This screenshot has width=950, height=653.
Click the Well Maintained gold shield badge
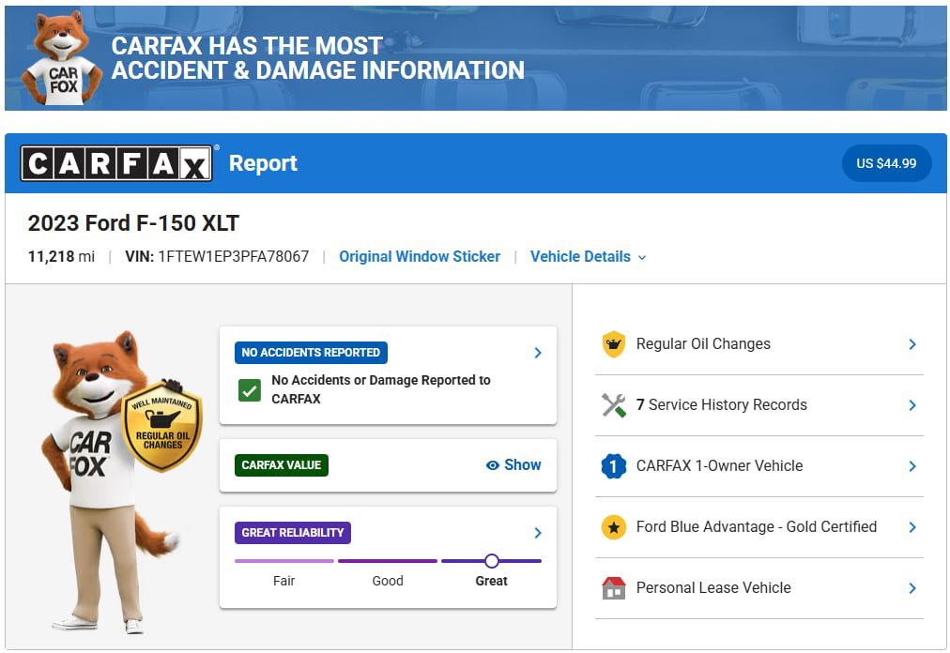[161, 426]
